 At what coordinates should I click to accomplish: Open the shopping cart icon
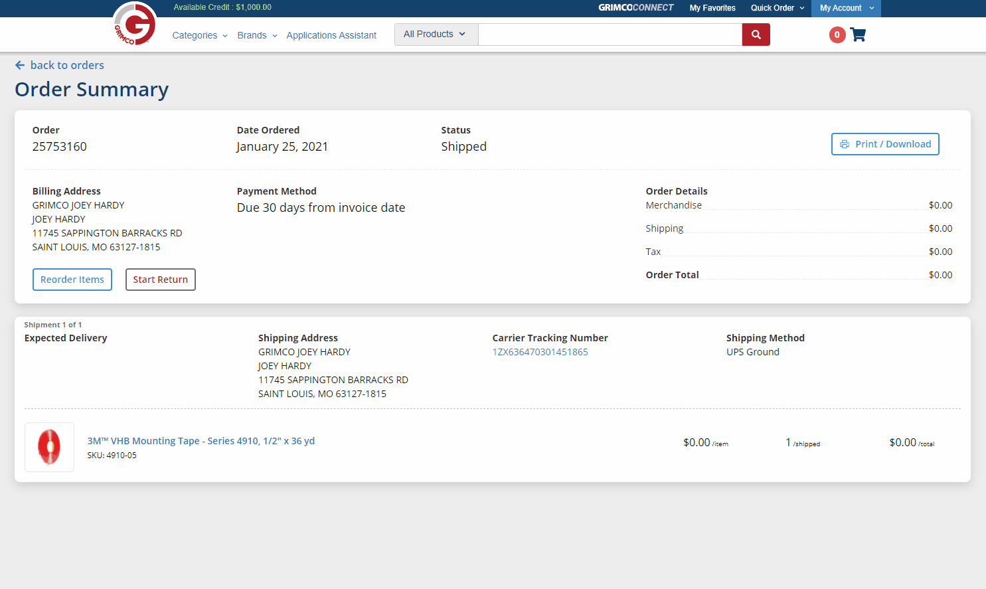pyautogui.click(x=858, y=35)
